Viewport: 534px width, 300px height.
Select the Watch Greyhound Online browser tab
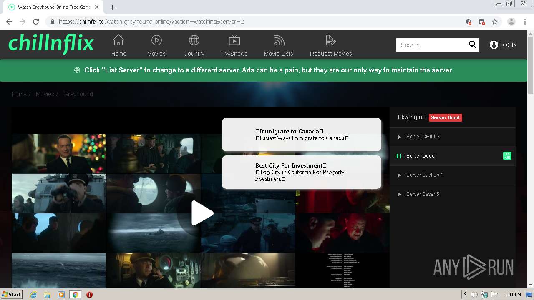tap(54, 7)
